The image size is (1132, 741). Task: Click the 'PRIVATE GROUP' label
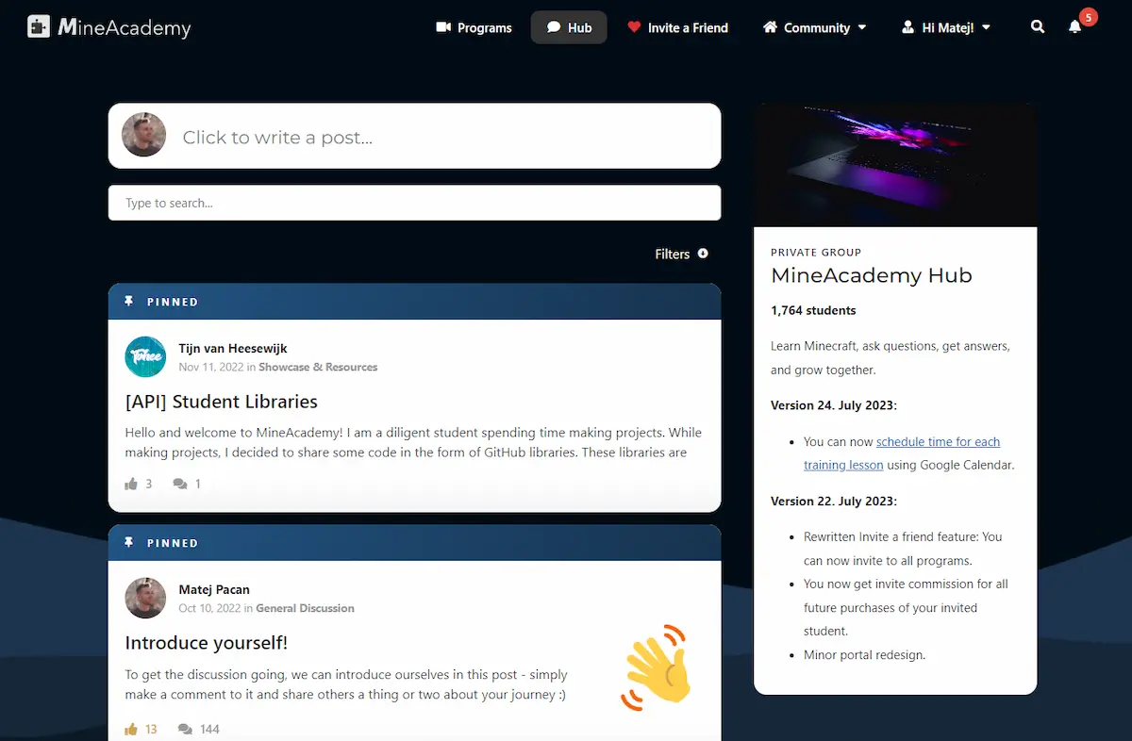coord(816,253)
